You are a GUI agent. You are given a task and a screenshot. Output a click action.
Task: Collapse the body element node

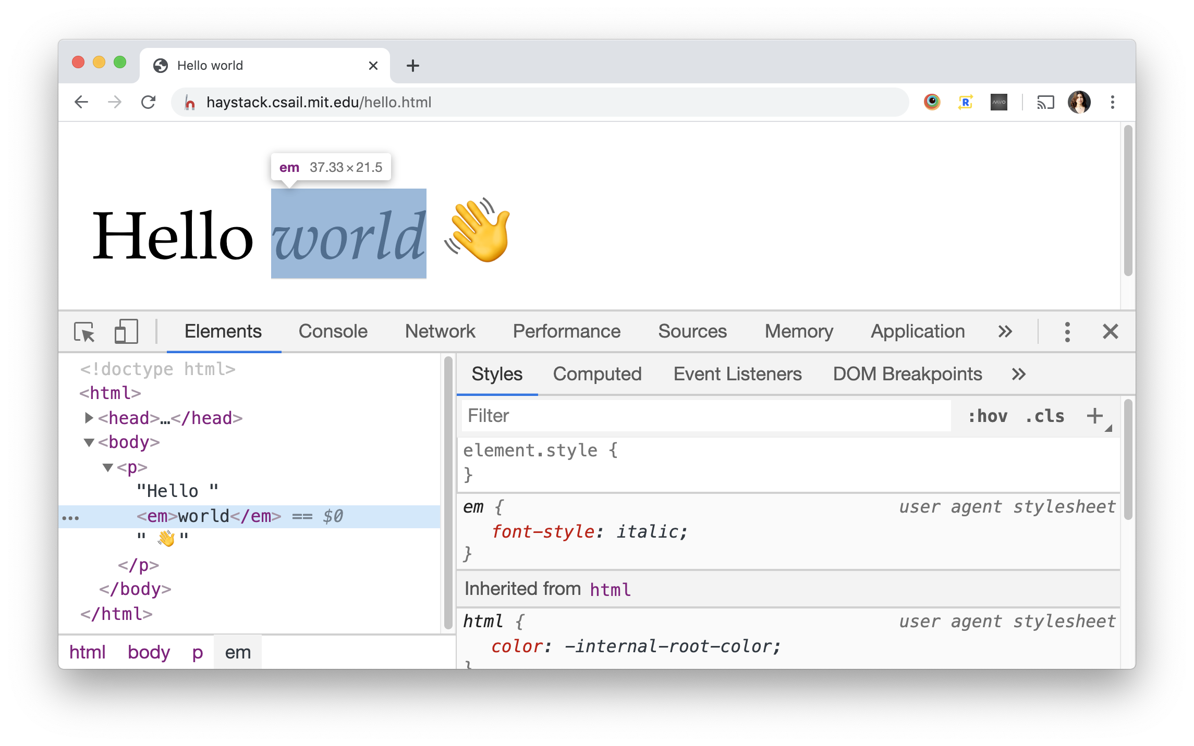pyautogui.click(x=89, y=442)
